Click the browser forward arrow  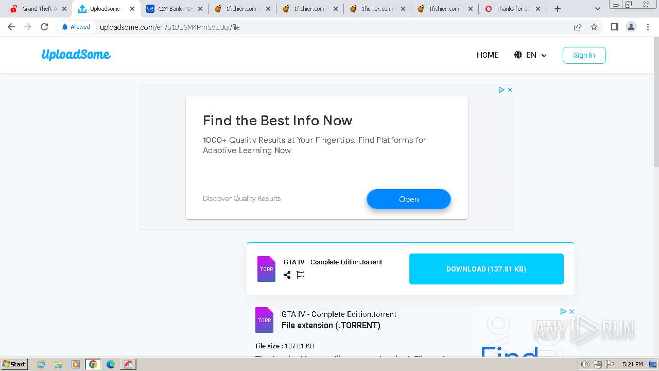[x=28, y=27]
